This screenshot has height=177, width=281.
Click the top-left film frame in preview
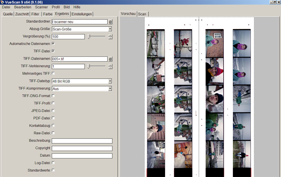[155, 43]
